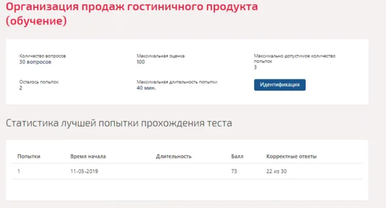Click the Максимальная длительность попытки label

click(177, 82)
